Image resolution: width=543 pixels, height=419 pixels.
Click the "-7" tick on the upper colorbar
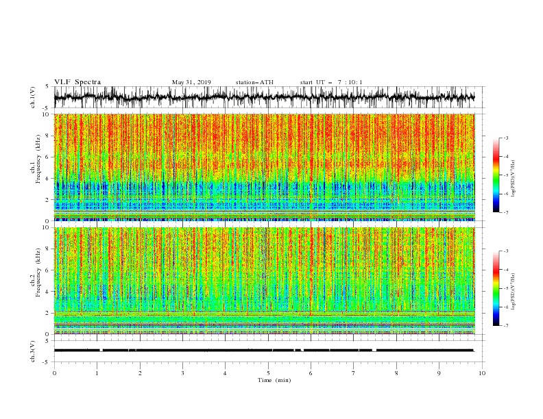[x=506, y=213]
